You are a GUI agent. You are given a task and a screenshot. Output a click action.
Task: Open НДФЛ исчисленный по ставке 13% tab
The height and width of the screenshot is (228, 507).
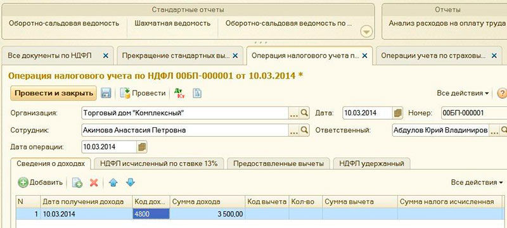point(159,163)
